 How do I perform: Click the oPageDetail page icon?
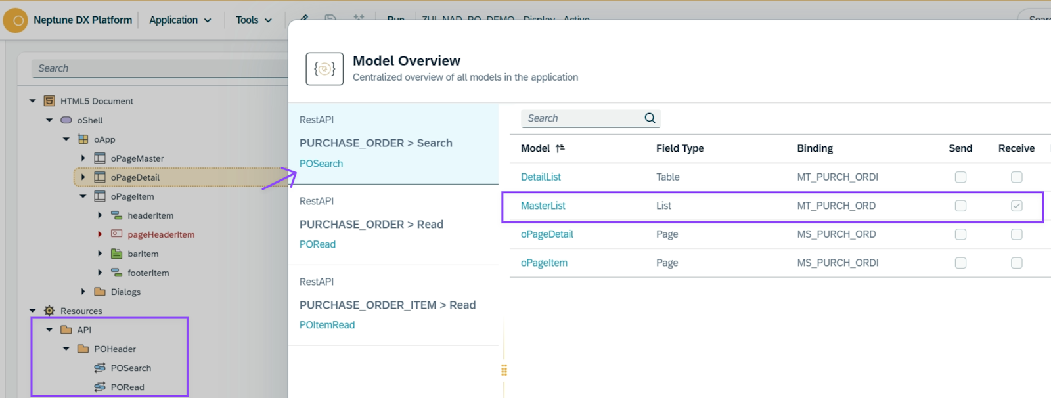100,177
